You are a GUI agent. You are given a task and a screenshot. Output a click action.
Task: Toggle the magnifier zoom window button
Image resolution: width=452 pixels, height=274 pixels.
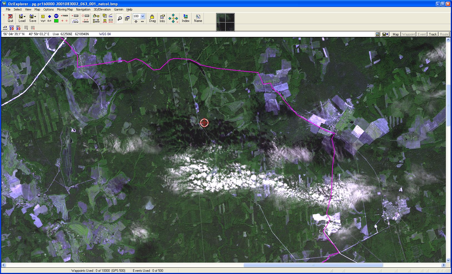119,18
